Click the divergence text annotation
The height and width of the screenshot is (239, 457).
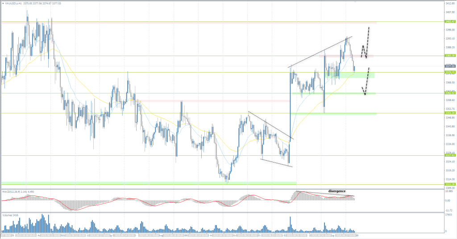click(x=337, y=191)
